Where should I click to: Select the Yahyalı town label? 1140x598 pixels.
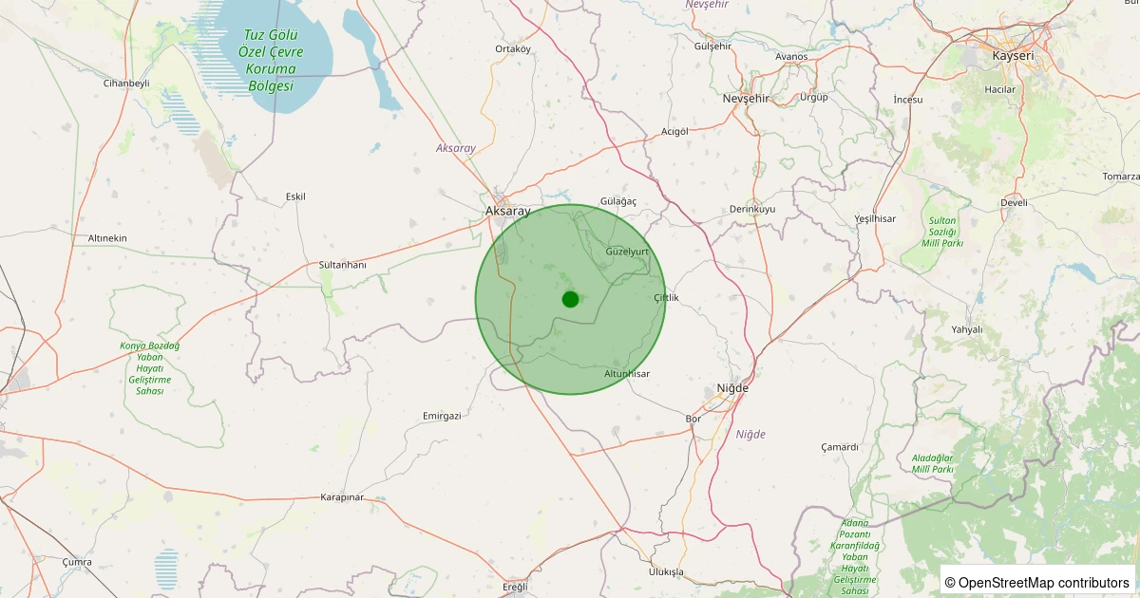(966, 329)
